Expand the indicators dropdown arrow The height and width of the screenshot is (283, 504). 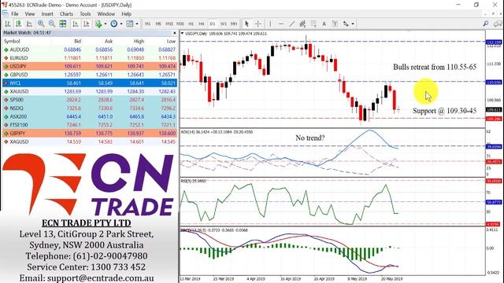(x=105, y=24)
